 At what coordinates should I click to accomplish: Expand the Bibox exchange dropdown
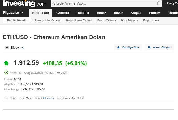click(23, 48)
